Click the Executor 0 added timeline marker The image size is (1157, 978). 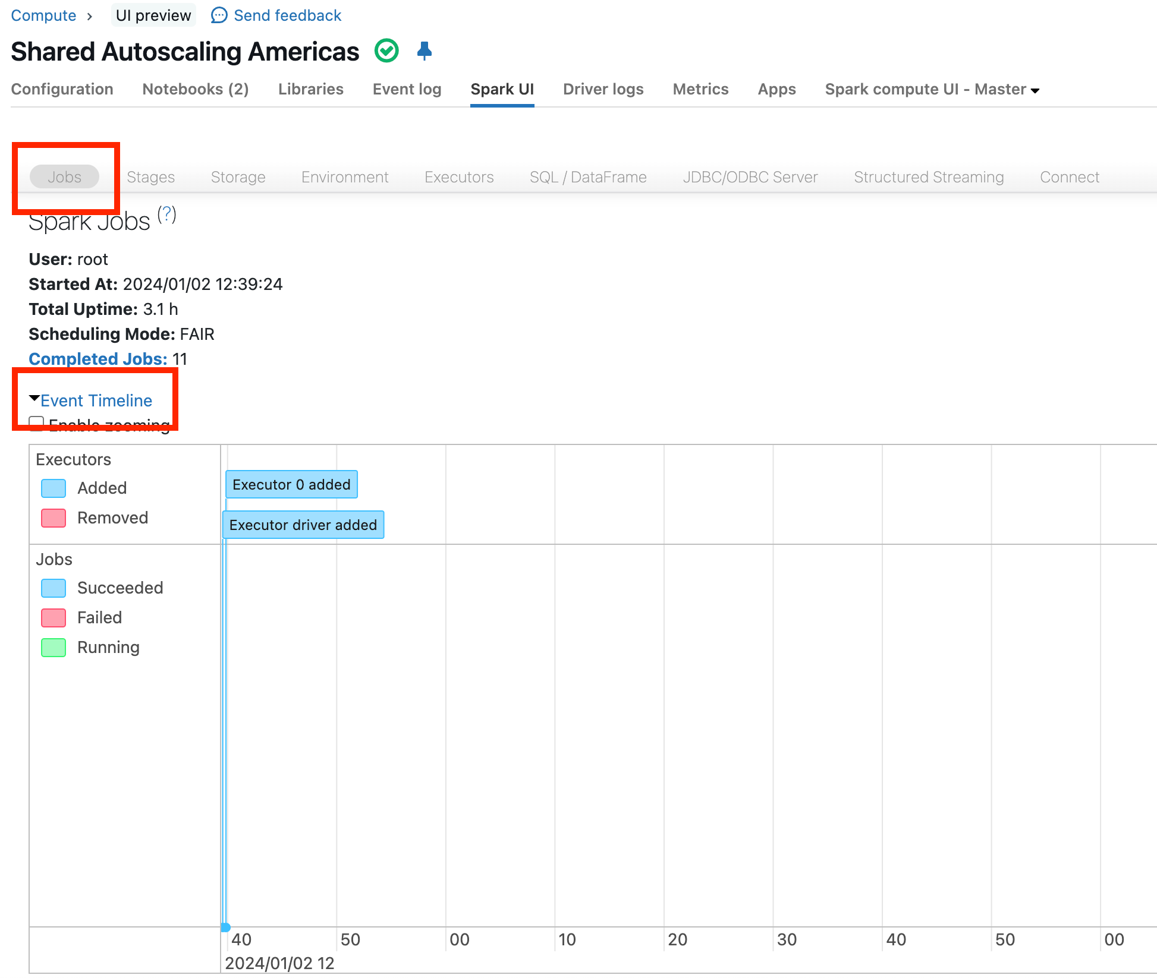pyautogui.click(x=291, y=483)
